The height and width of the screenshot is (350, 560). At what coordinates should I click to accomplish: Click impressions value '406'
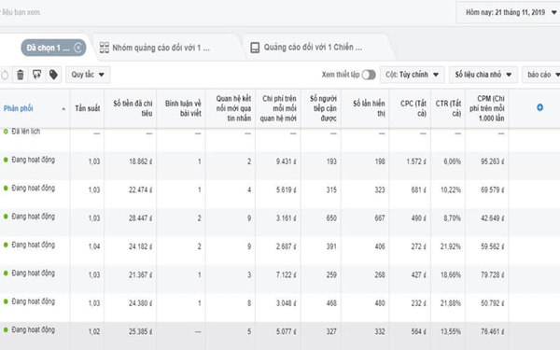click(x=380, y=246)
